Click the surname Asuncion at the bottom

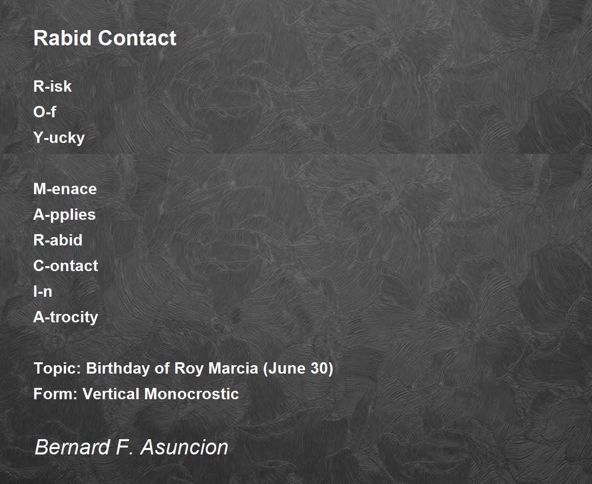point(184,447)
